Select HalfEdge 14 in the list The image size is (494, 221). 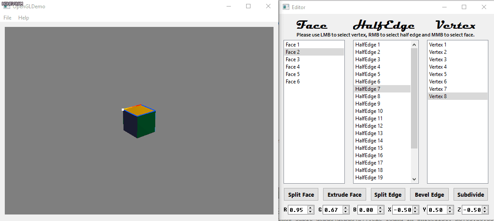click(x=382, y=141)
